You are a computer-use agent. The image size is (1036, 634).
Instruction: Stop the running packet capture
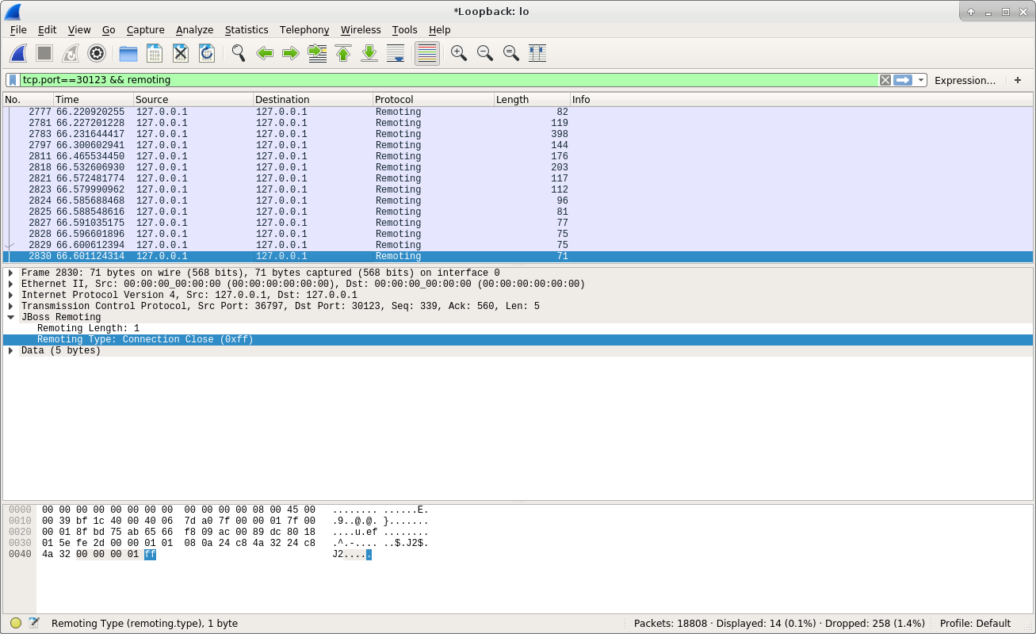[x=44, y=54]
